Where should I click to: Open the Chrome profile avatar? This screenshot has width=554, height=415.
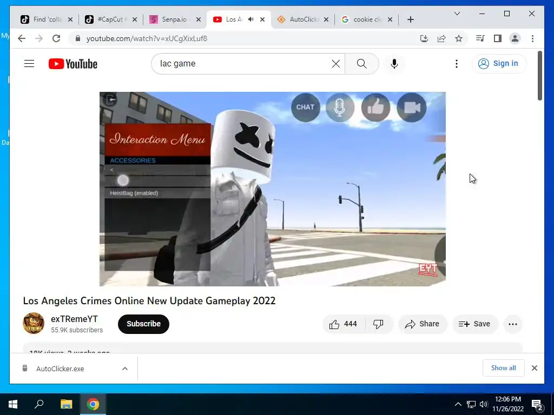pyautogui.click(x=515, y=38)
